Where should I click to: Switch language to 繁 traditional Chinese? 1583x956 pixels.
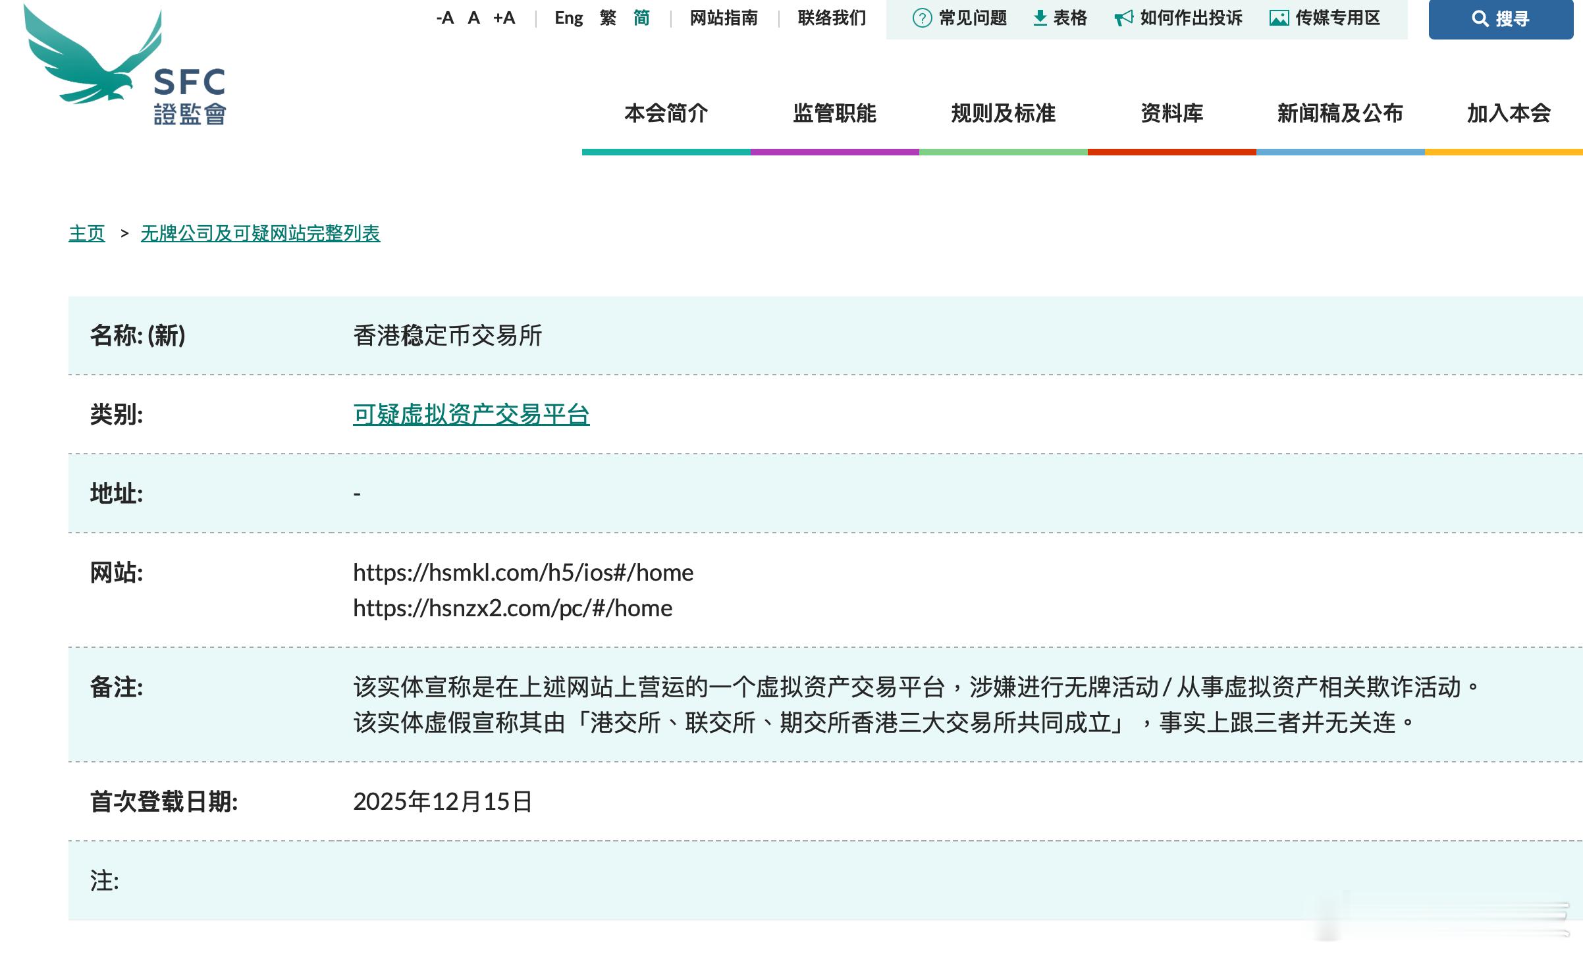[606, 18]
